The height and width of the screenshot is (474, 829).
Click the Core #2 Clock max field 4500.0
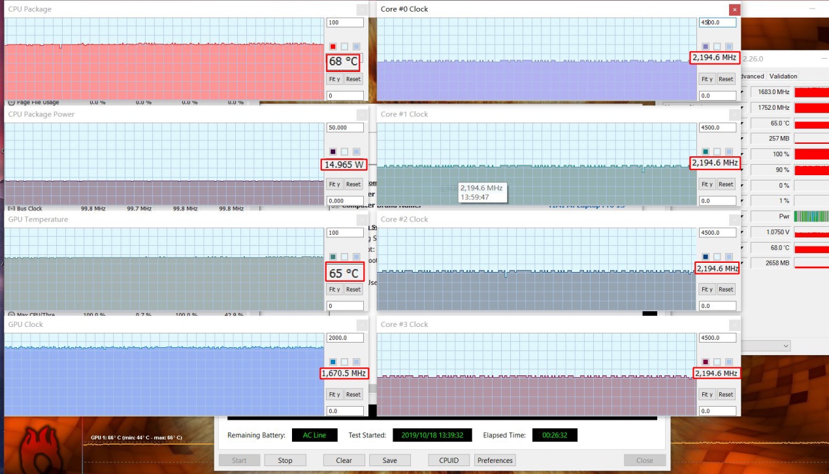tap(717, 233)
